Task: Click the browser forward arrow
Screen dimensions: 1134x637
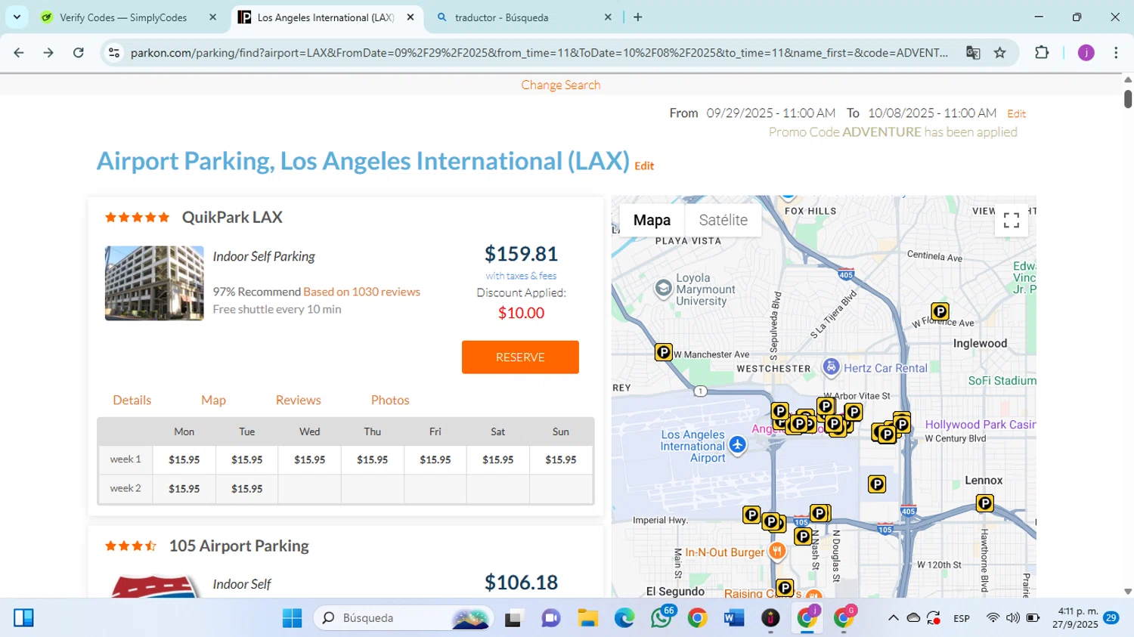Action: pyautogui.click(x=48, y=53)
